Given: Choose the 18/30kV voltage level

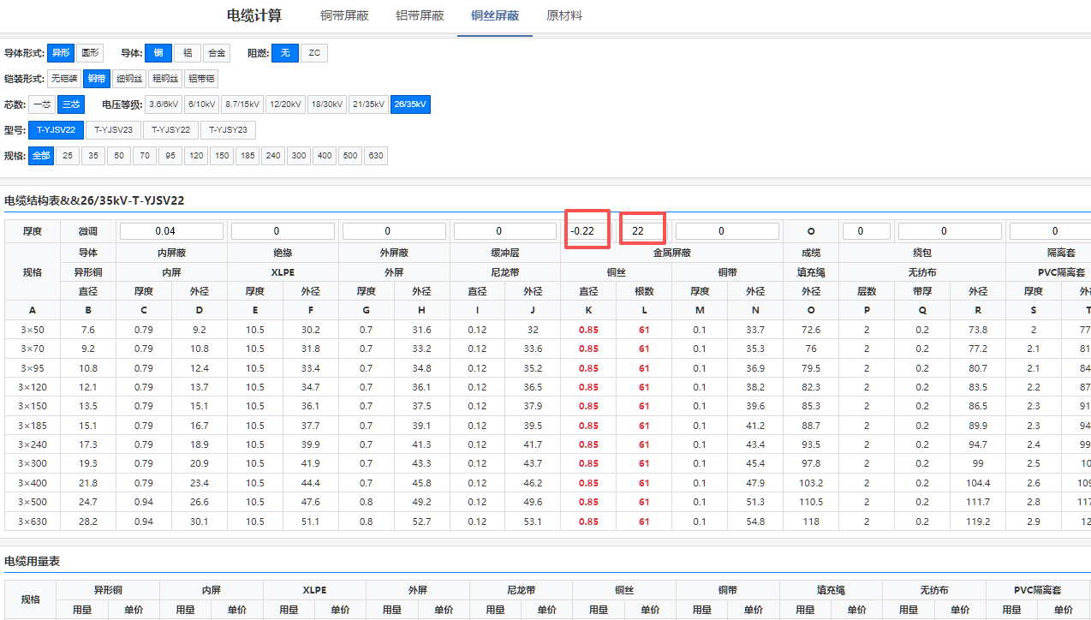Looking at the screenshot, I should 326,104.
